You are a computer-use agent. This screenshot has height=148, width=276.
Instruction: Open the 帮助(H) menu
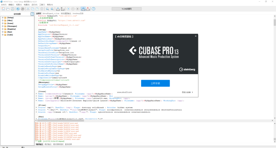[50, 4]
